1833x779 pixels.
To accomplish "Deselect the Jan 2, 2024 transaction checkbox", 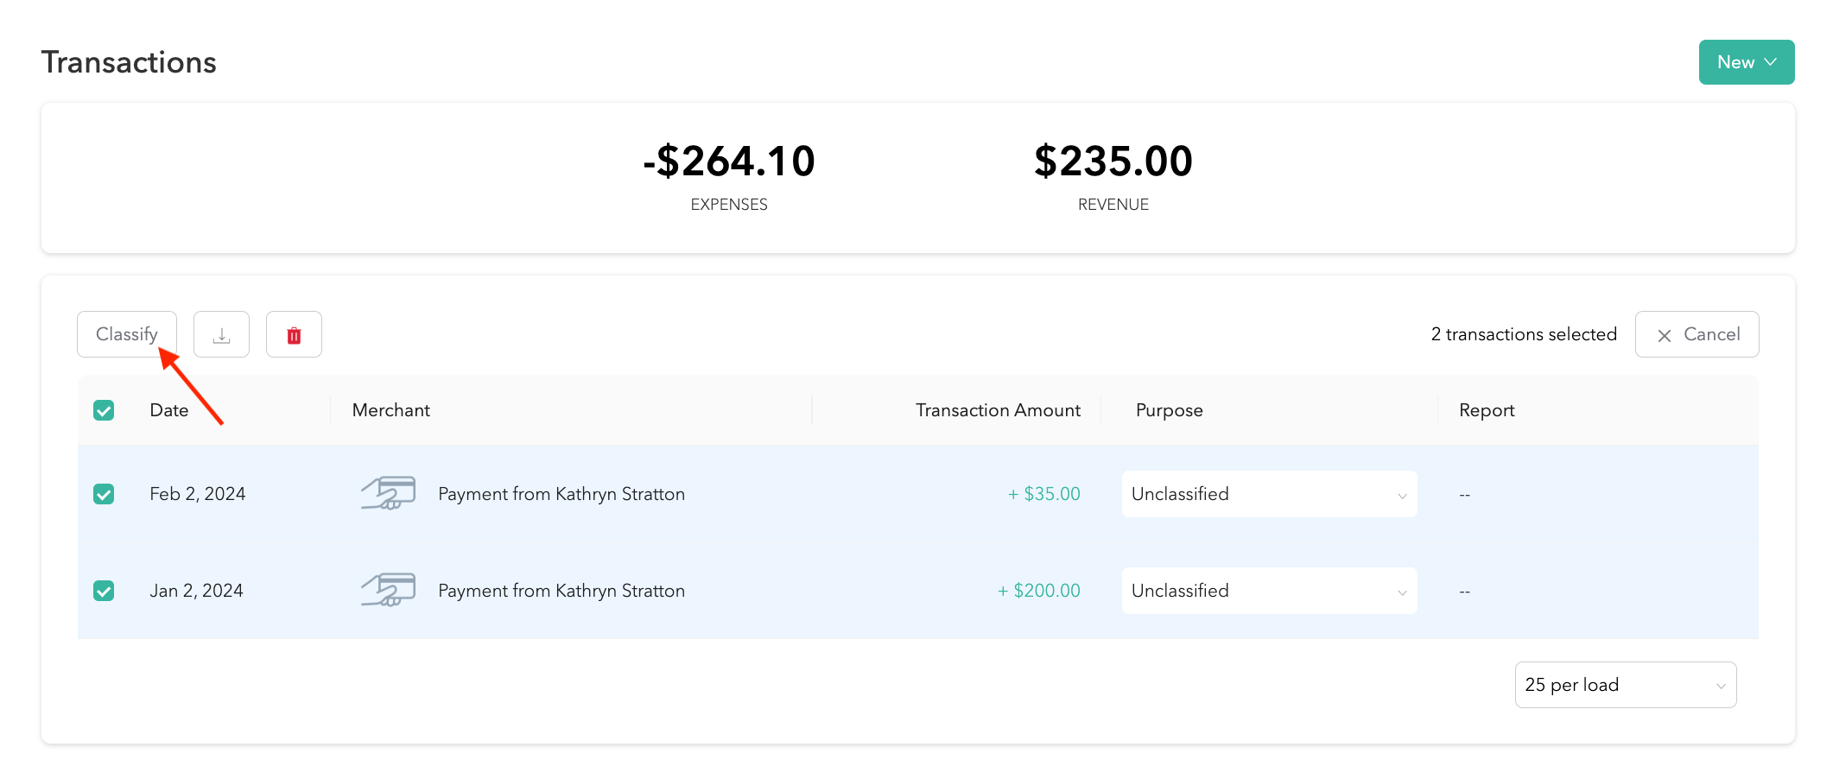I will 104,591.
